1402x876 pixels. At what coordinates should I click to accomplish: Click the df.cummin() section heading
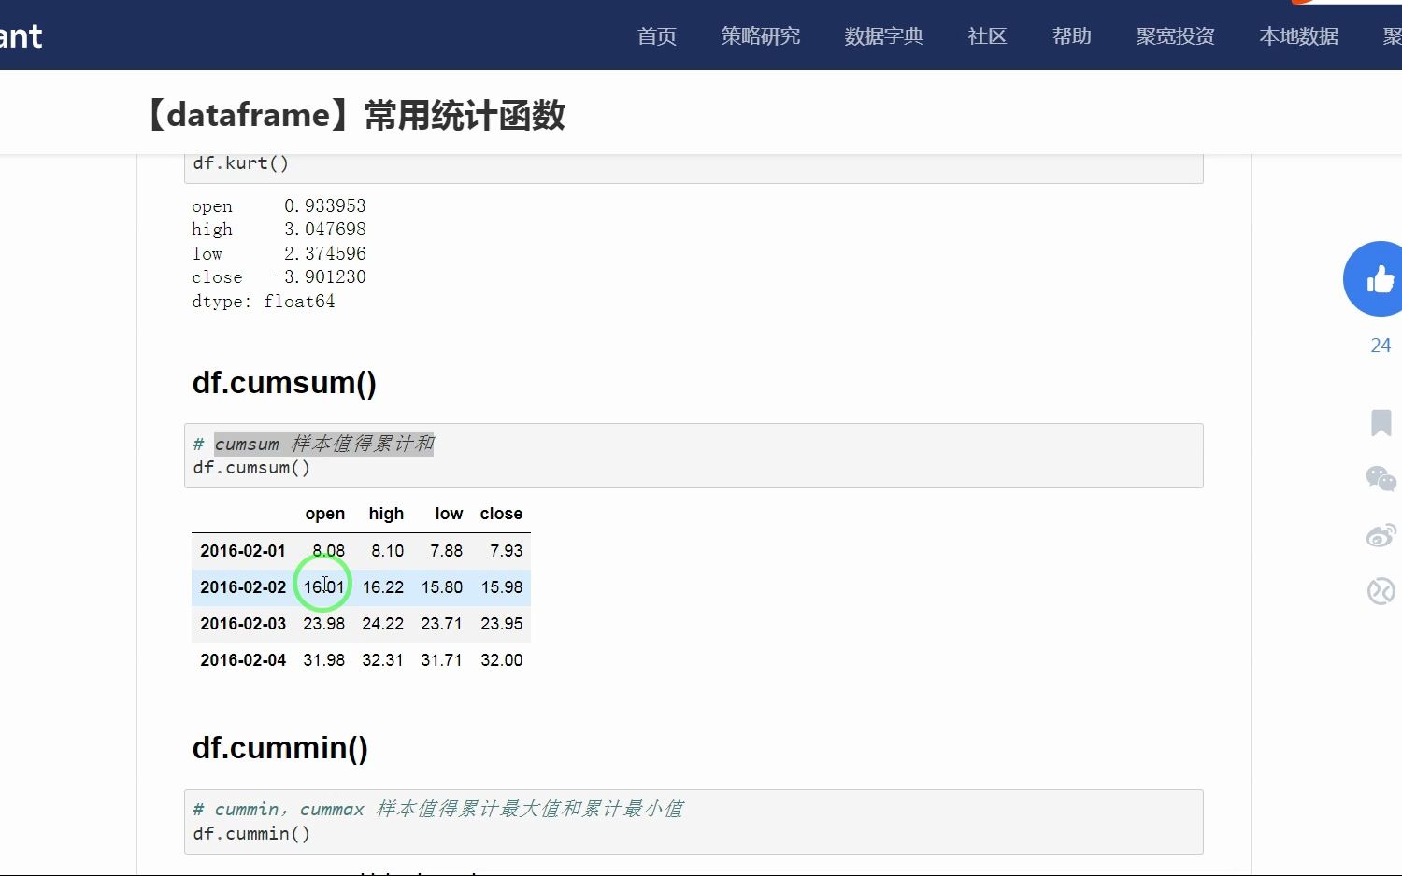[x=280, y=748]
